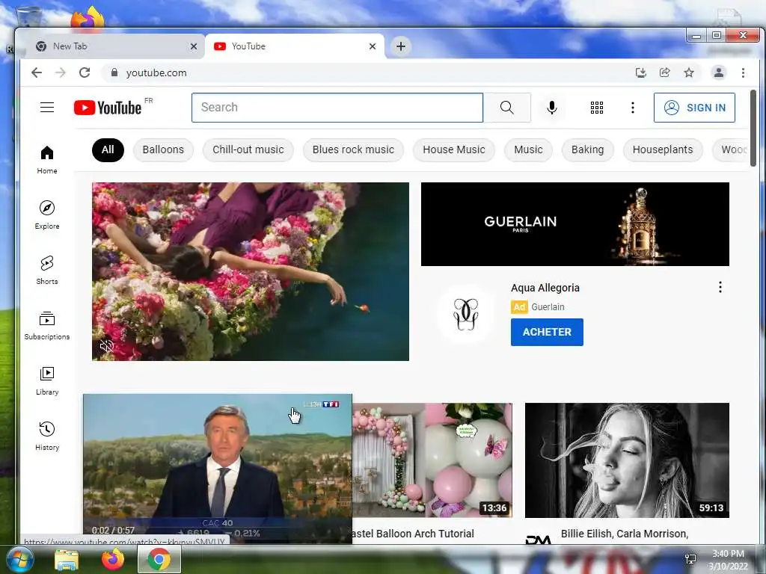This screenshot has width=766, height=574.
Task: Click the page vertical scrollbar
Action: pos(753,128)
